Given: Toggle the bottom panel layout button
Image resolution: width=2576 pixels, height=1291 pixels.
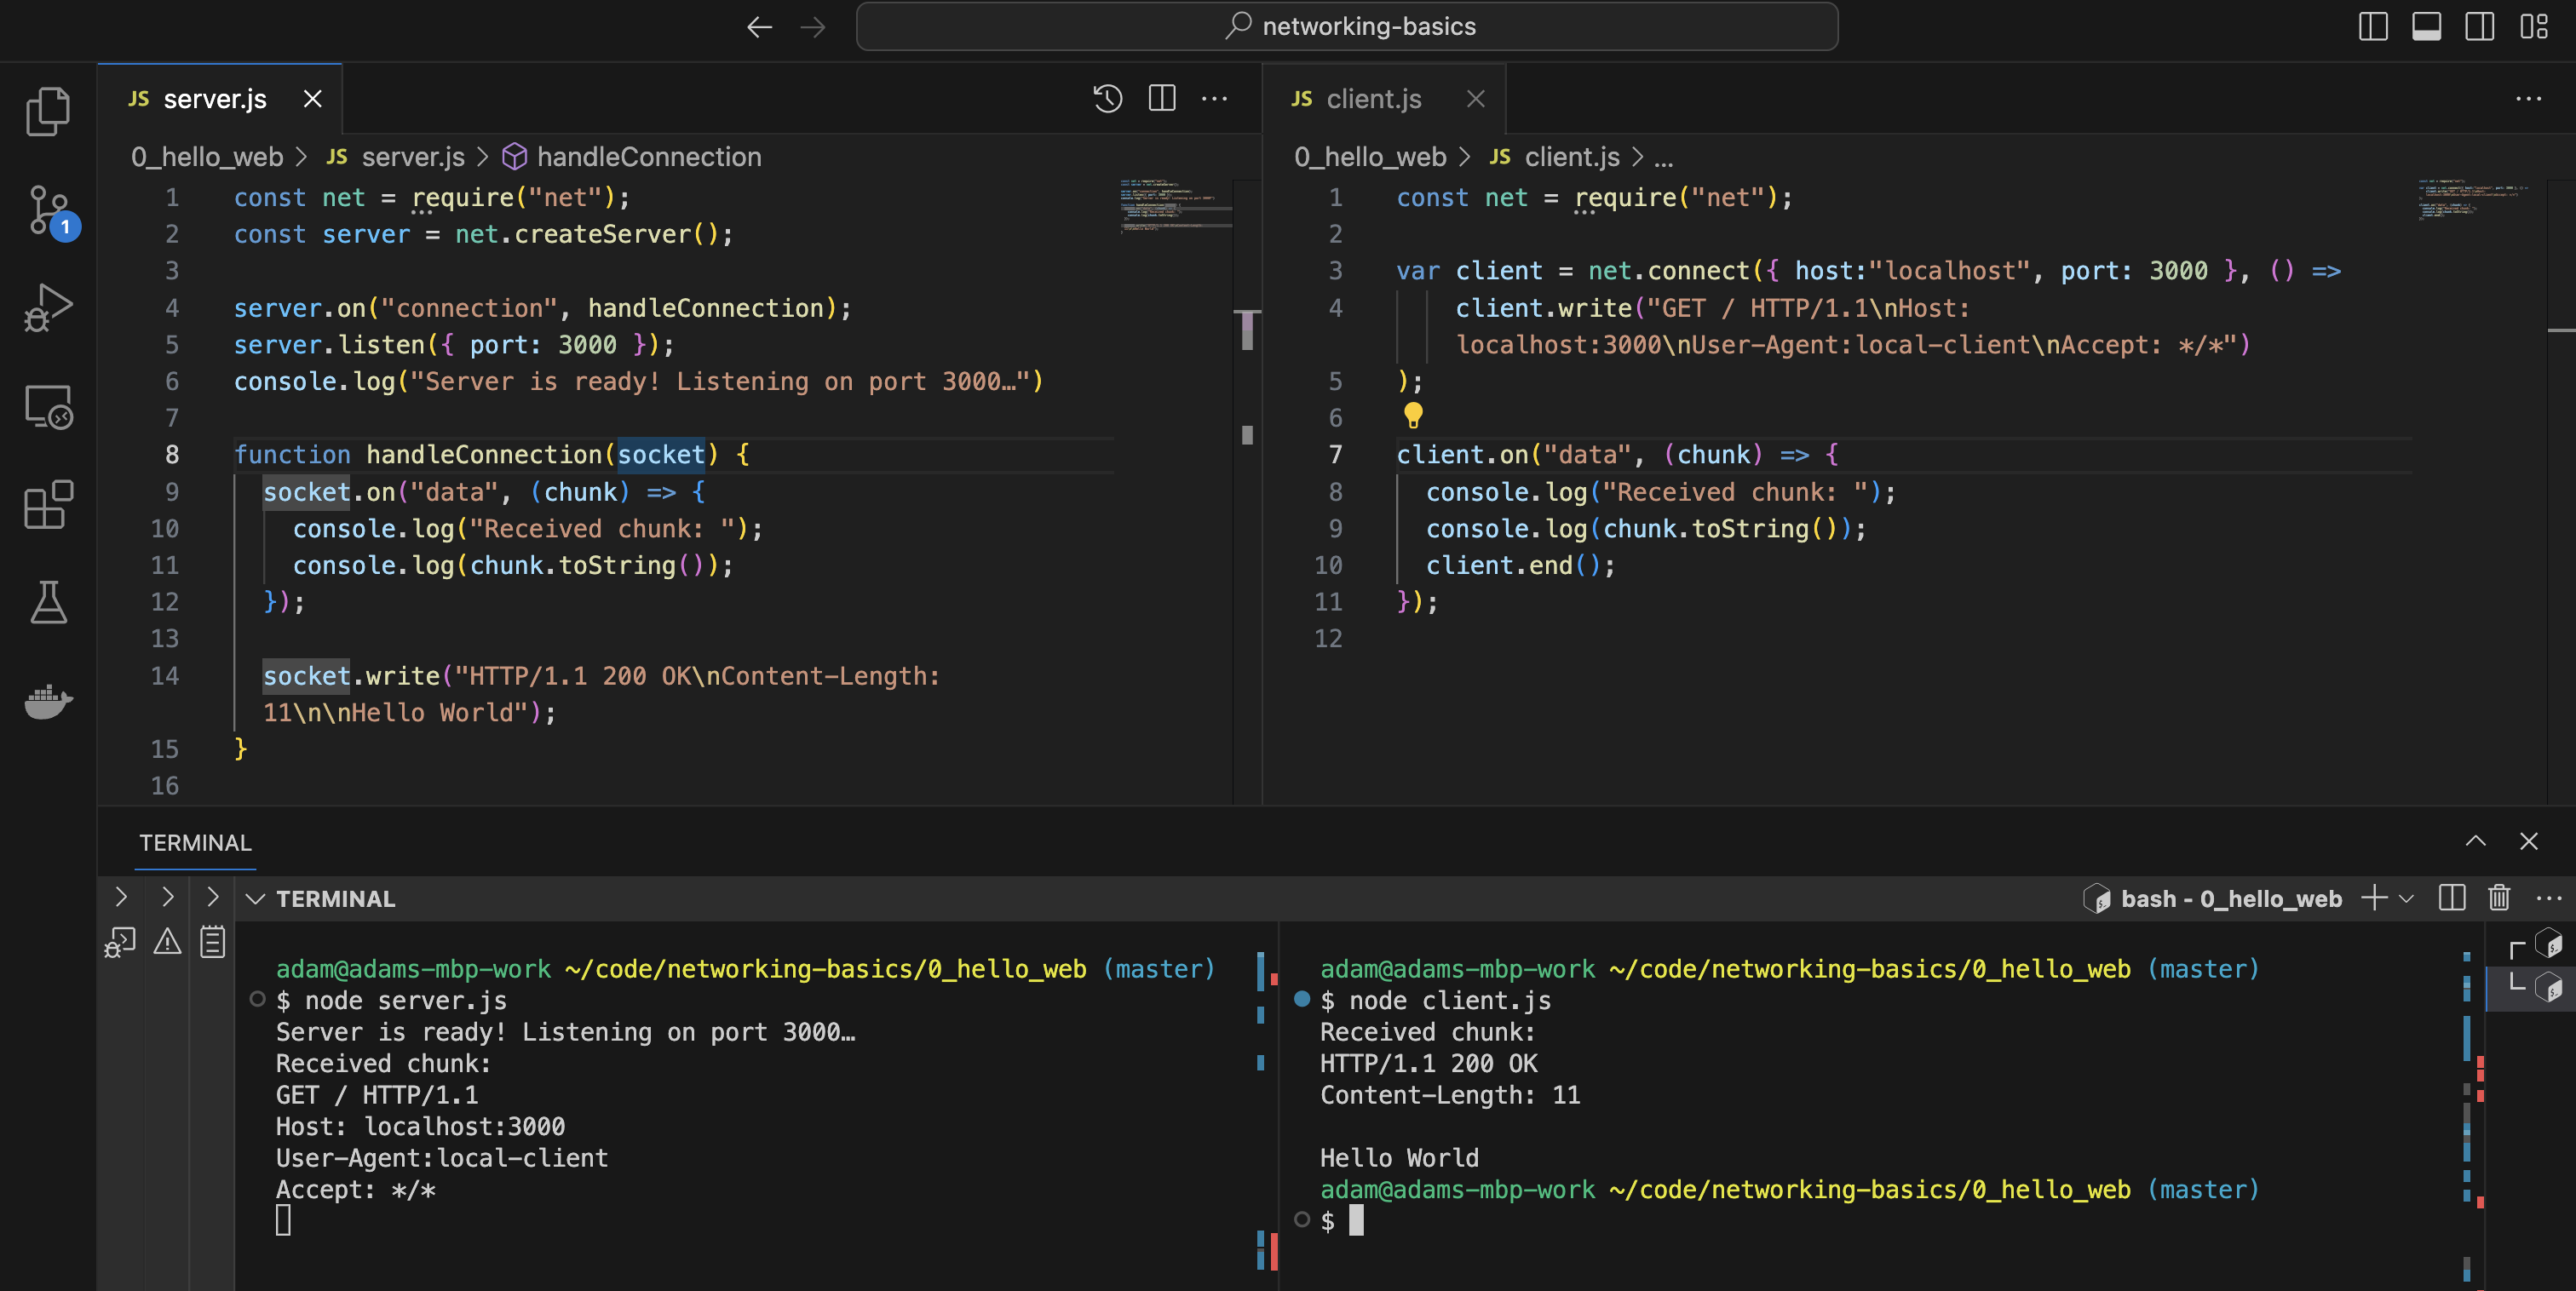Looking at the screenshot, I should coord(2426,26).
